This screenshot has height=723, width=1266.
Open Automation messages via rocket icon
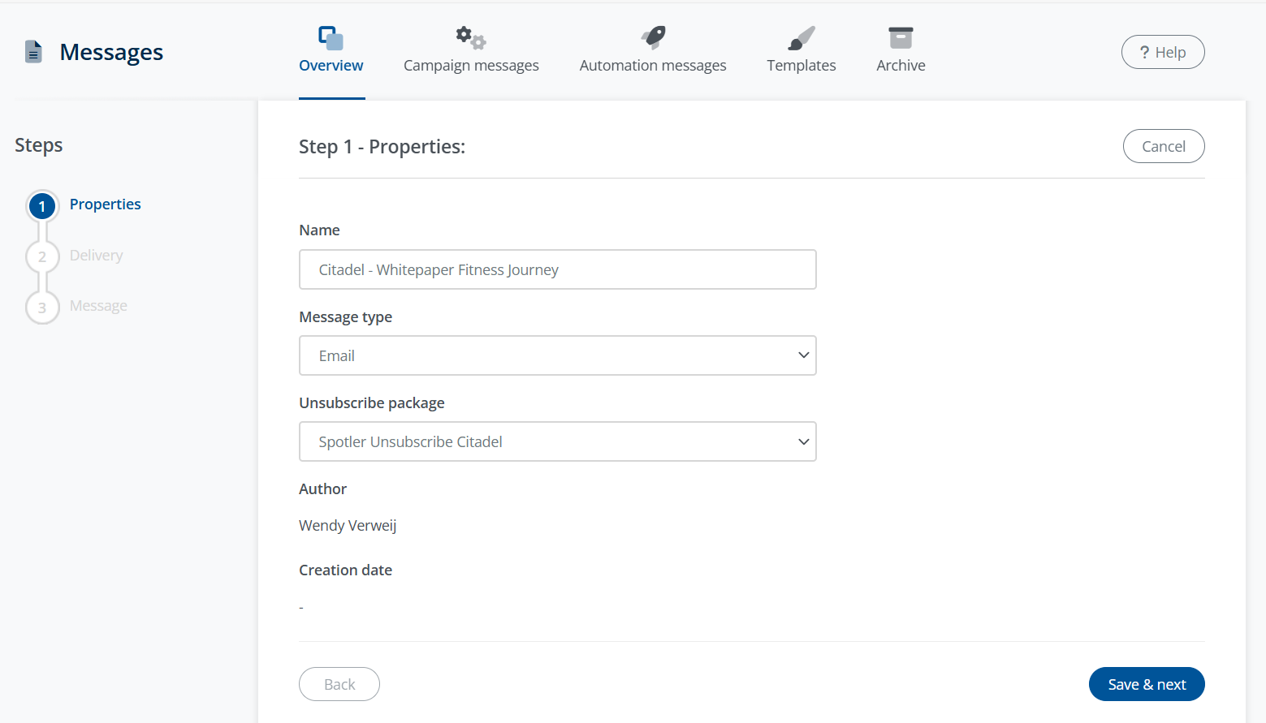[653, 38]
